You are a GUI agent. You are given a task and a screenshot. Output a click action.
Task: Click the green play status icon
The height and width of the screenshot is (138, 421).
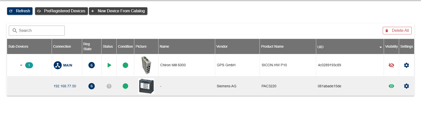[109, 65]
